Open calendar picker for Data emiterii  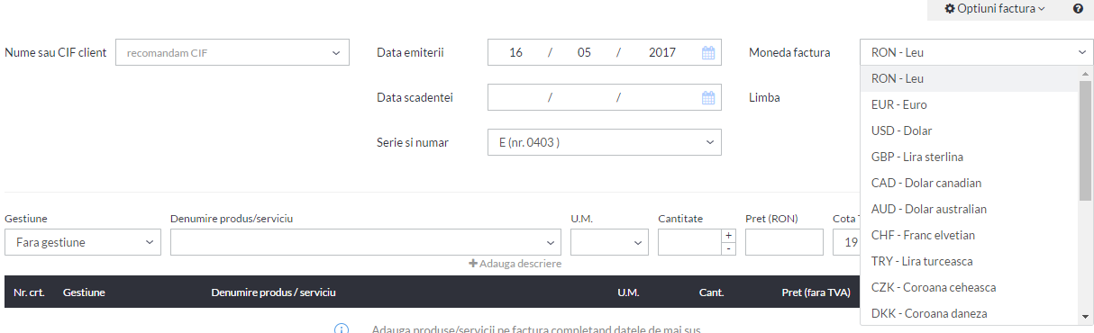(708, 52)
